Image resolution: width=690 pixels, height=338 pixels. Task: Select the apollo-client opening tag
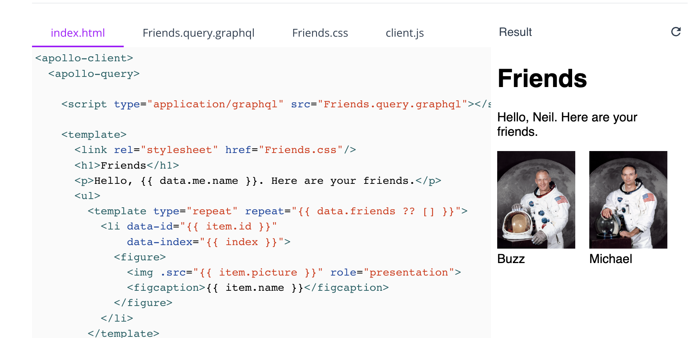(84, 57)
